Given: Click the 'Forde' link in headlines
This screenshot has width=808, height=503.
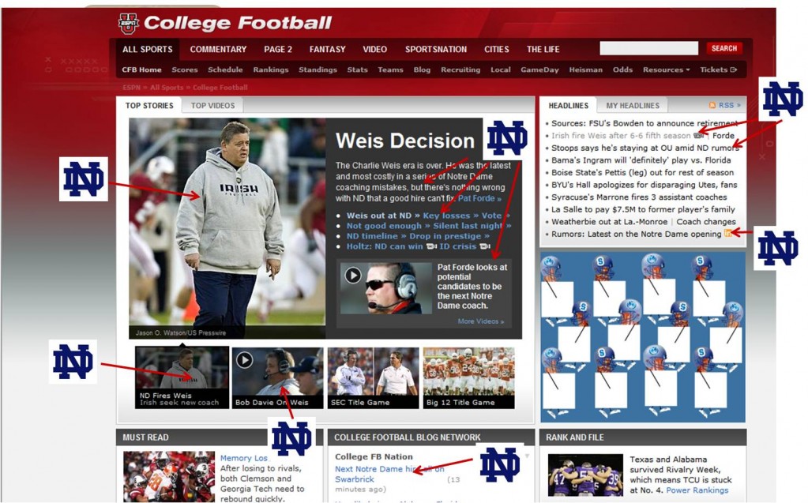Looking at the screenshot, I should (723, 136).
